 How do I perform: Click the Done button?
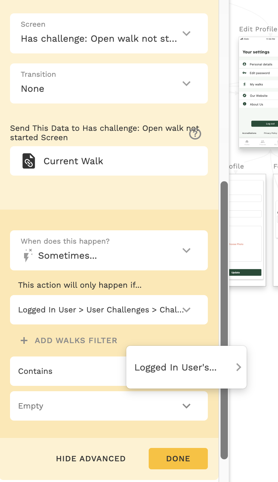click(x=178, y=459)
